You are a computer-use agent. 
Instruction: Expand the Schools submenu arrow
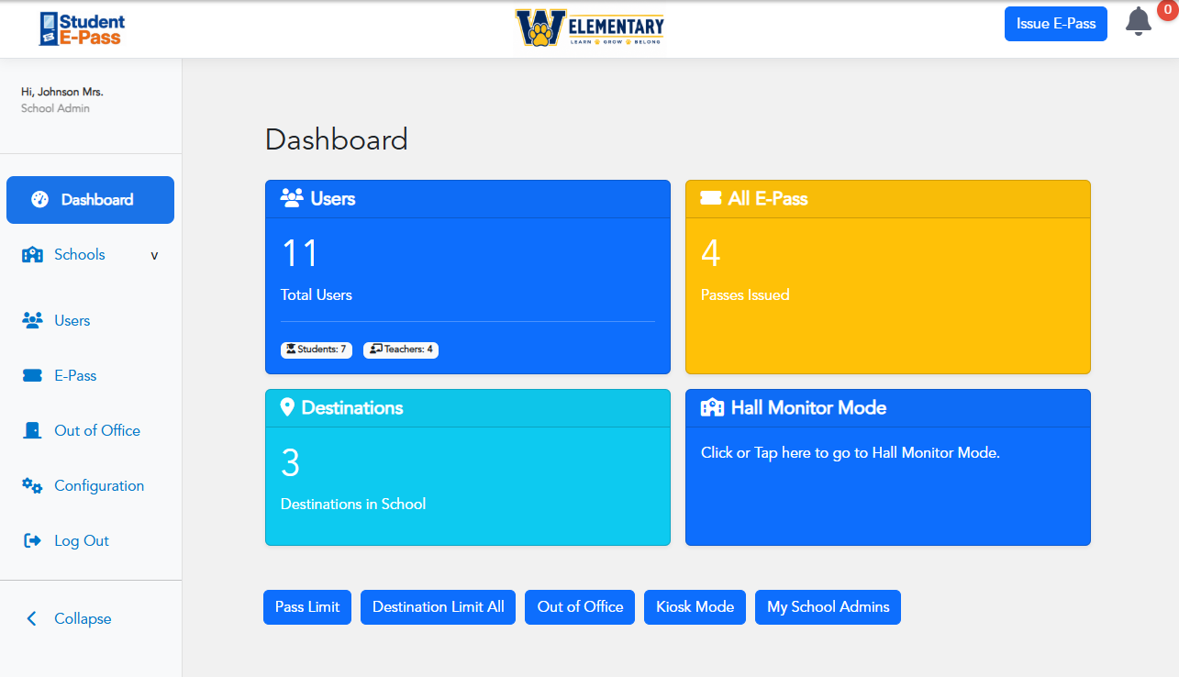click(154, 255)
